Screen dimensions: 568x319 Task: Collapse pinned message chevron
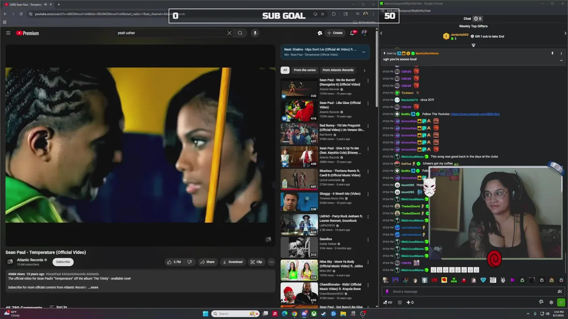(x=561, y=60)
